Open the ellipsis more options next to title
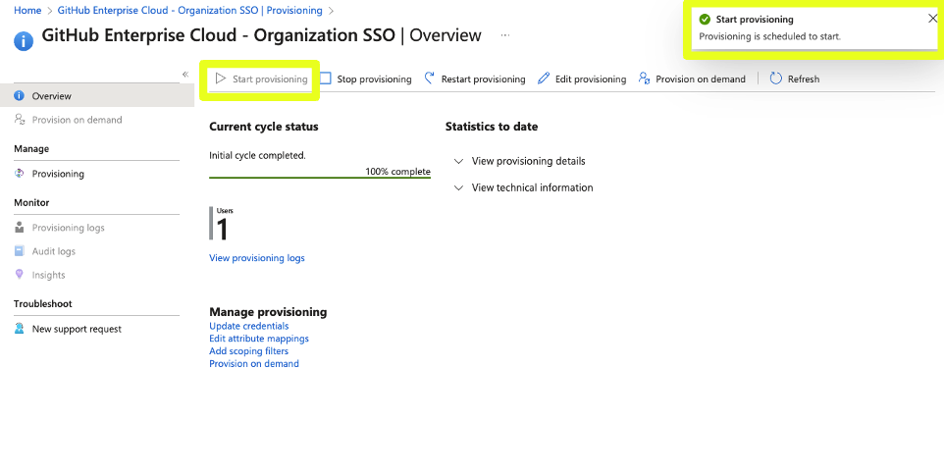944x476 pixels. point(505,35)
